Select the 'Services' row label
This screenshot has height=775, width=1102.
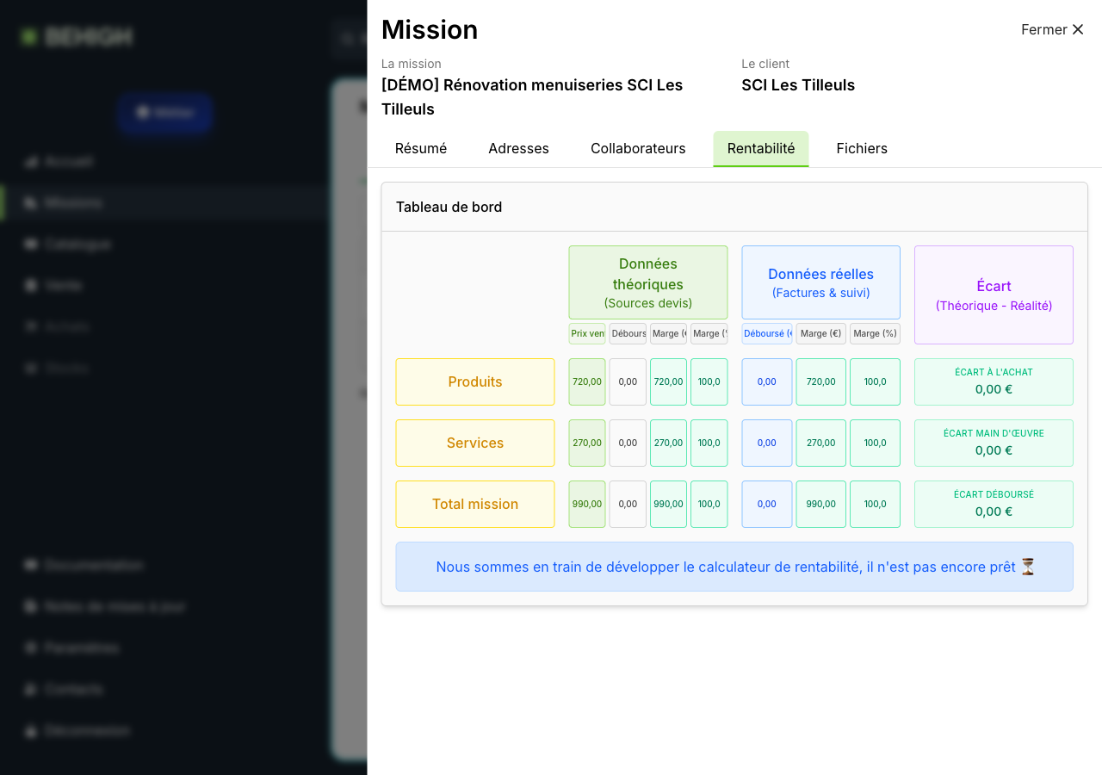[x=475, y=443]
